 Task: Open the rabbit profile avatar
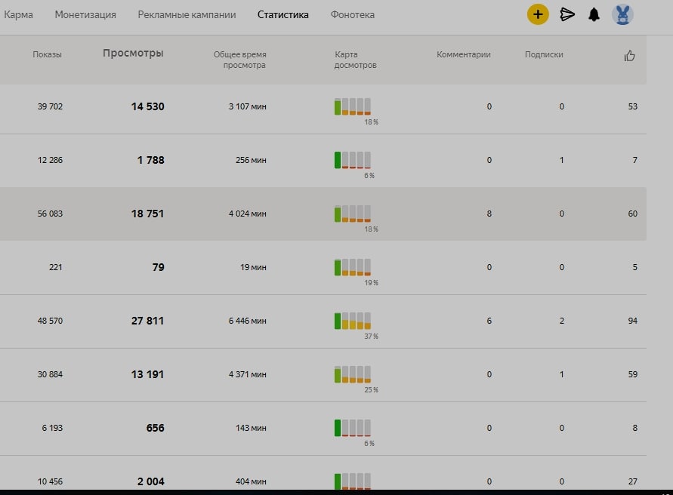click(x=622, y=14)
